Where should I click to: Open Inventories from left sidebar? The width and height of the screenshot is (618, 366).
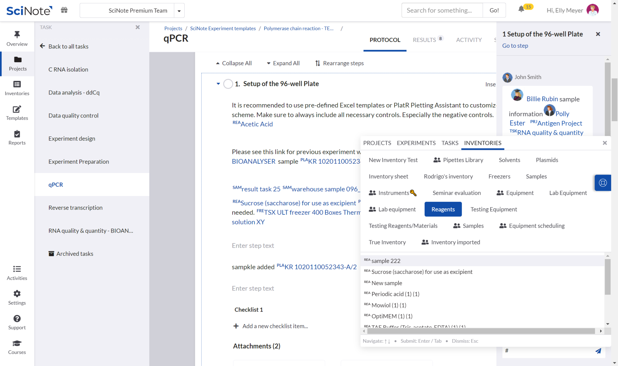pos(17,88)
